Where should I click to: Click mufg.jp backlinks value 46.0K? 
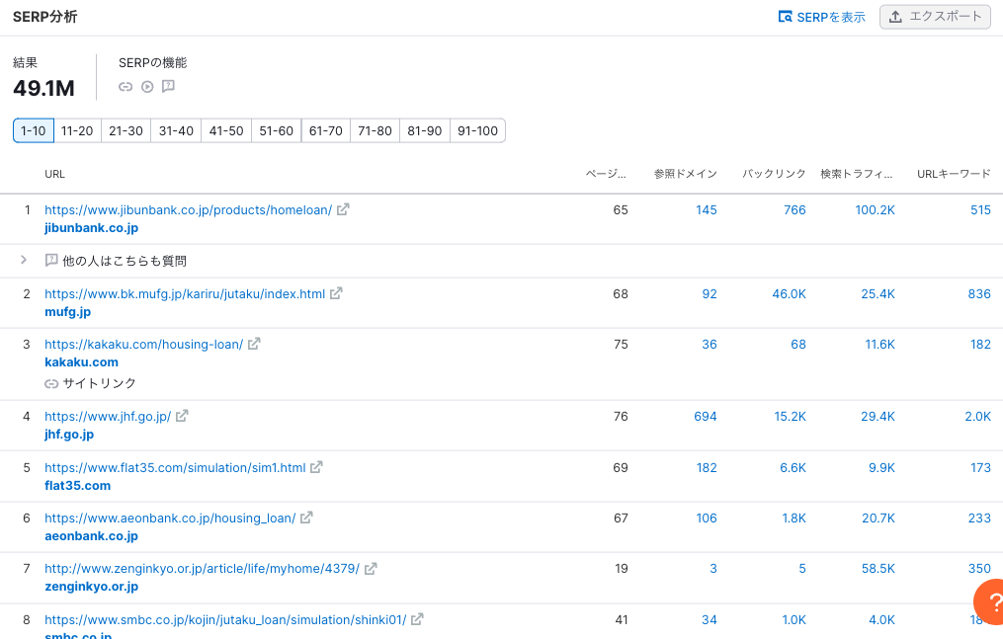[x=789, y=293]
